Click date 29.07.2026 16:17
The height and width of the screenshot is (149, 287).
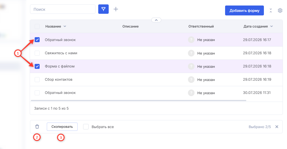tap(257, 40)
